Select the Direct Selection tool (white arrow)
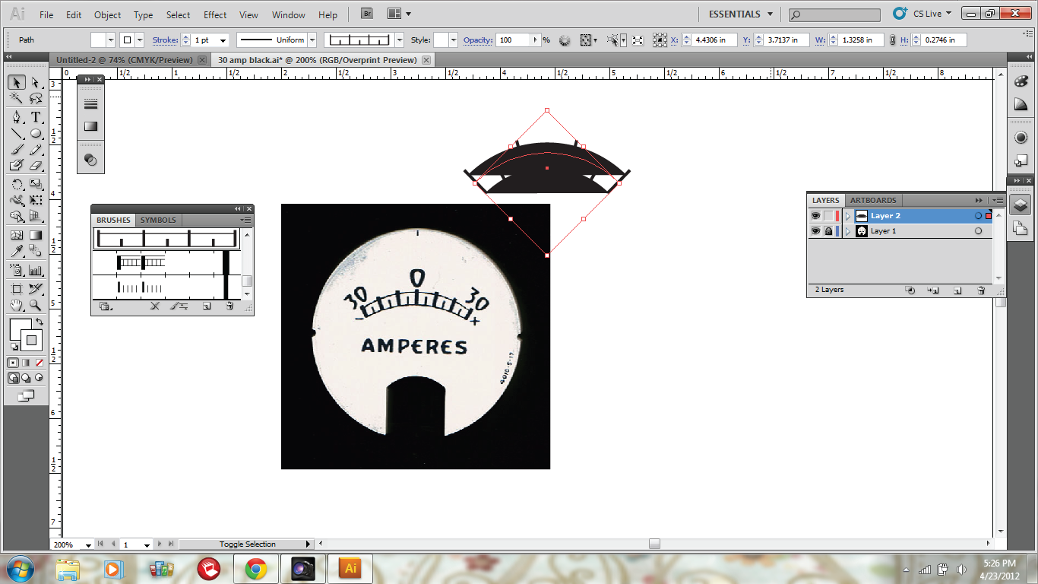This screenshot has width=1038, height=584. 36,82
